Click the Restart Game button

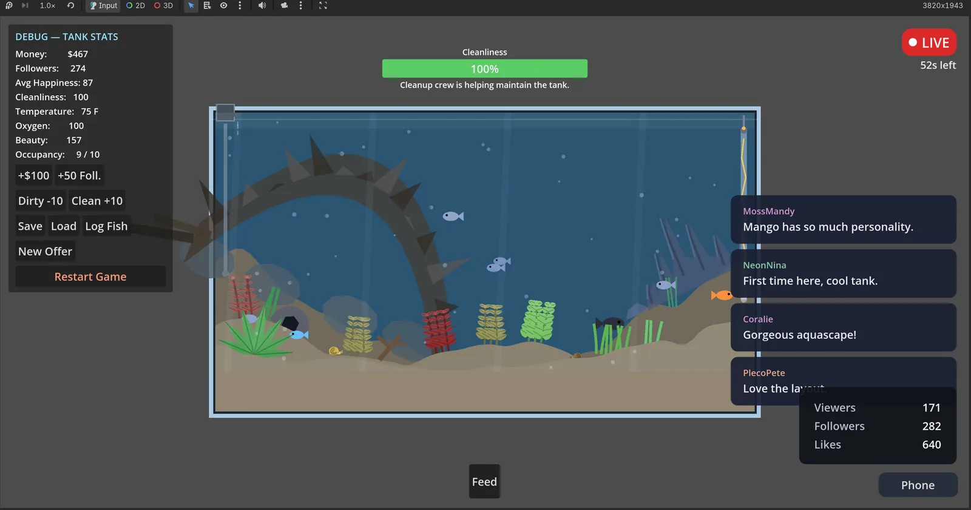(90, 277)
